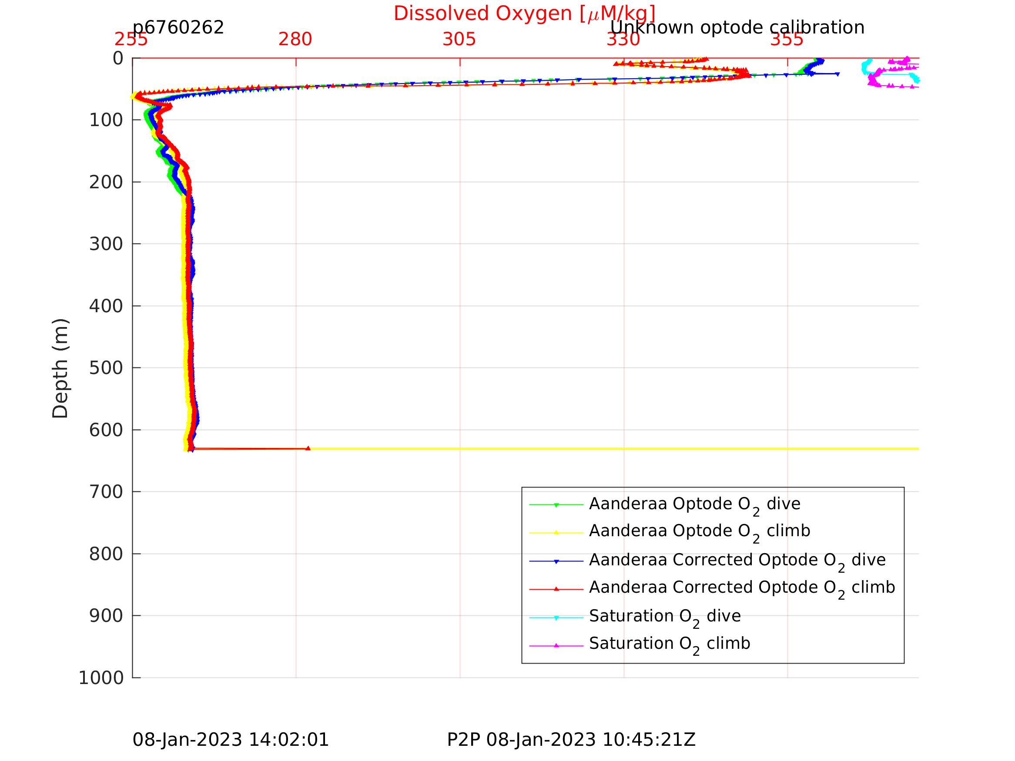Select legend entry 'Aanderaa Optode O2 climb'
The width and height of the screenshot is (1015, 761).
(x=700, y=532)
